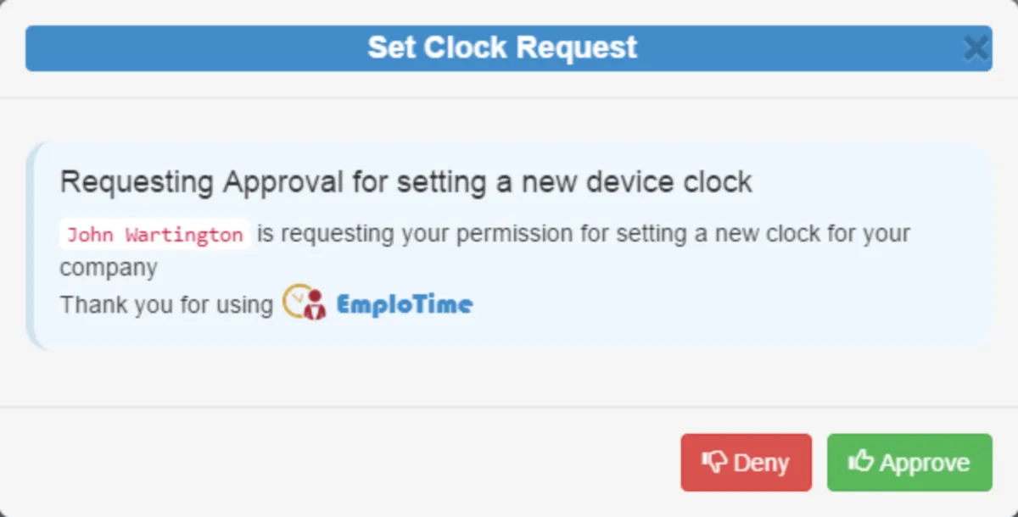Screen dimensions: 1018x517
Task: Select the John Wartington name tag
Action: click(154, 235)
